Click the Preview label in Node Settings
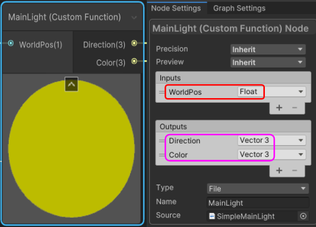The image size is (316, 227). coord(170,62)
